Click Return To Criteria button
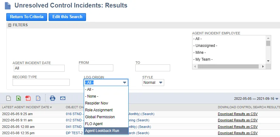 click(x=27, y=17)
